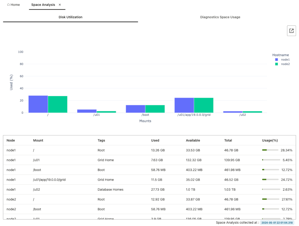Screen dimensions: 299x226
Task: Click the collected-at timestamp badge
Action: click(277, 222)
